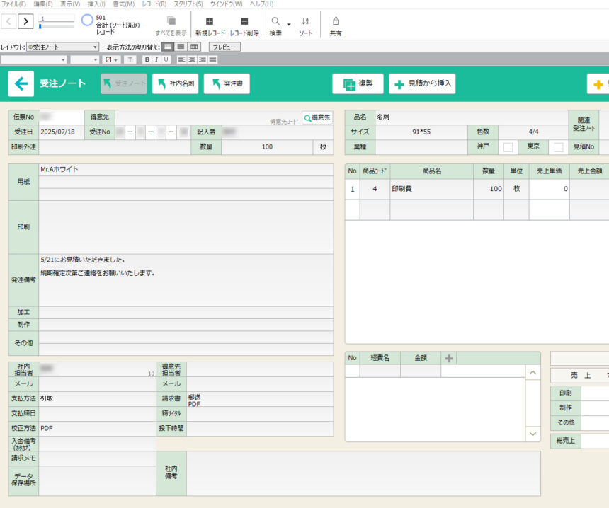This screenshot has width=609, height=508.
Task: Go to the next record arrow
Action: coord(25,21)
